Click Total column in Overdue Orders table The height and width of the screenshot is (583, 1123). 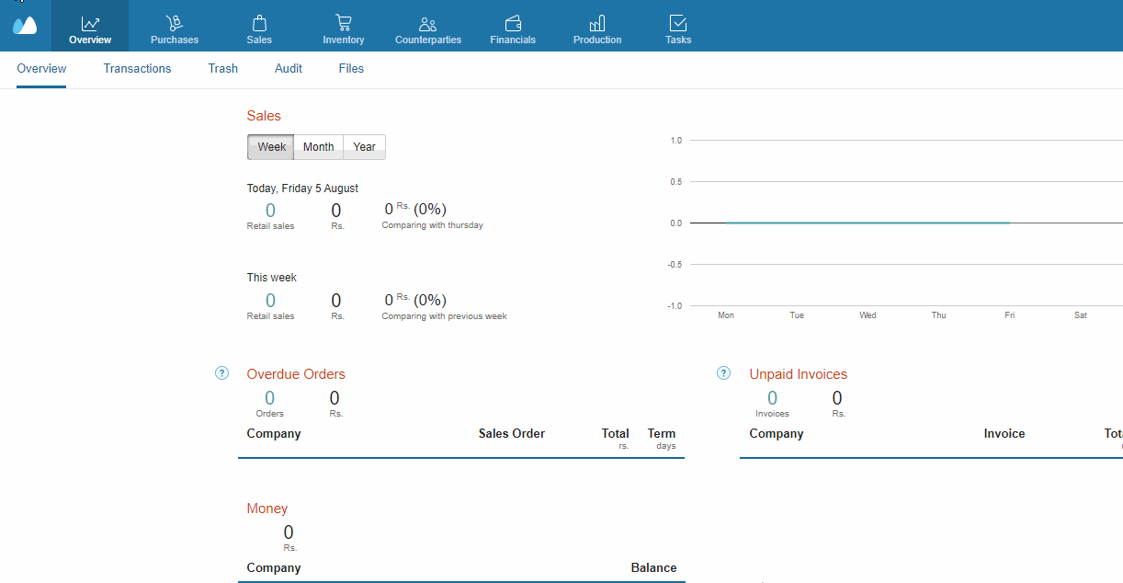[x=616, y=439]
